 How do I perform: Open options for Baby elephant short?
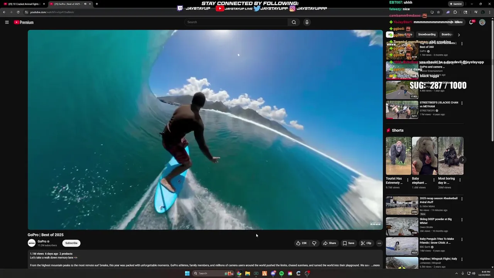tap(434, 180)
